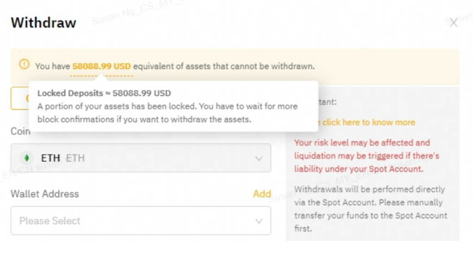Click the Add wallet address link
Image resolution: width=474 pixels, height=254 pixels.
[262, 194]
